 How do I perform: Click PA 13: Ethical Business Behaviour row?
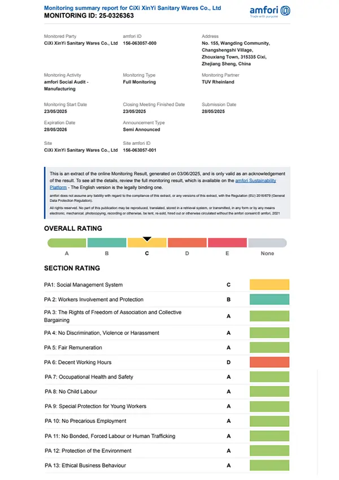85,465
